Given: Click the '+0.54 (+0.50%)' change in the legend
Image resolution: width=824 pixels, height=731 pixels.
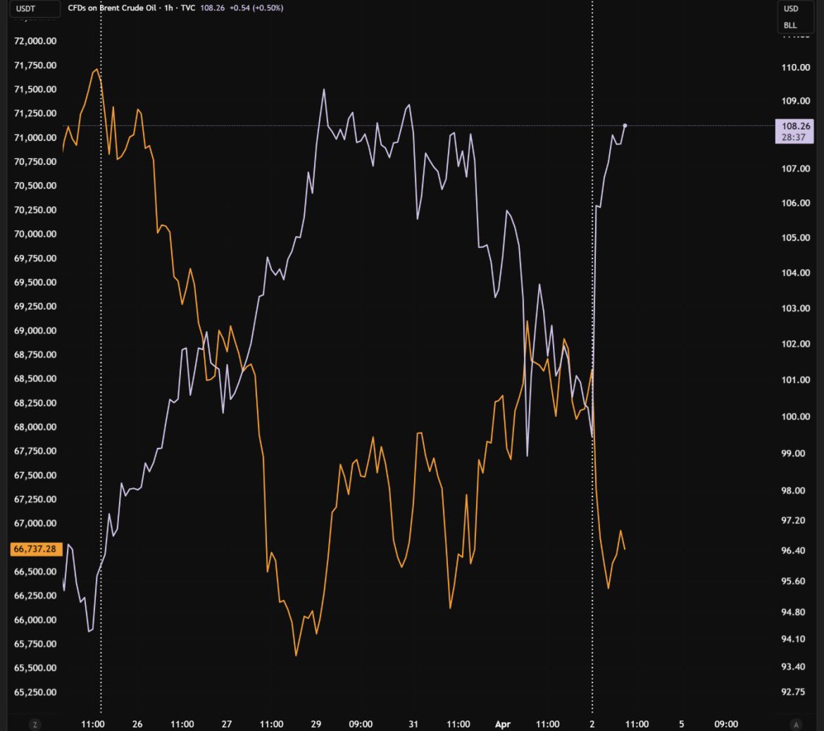Looking at the screenshot, I should 256,8.
